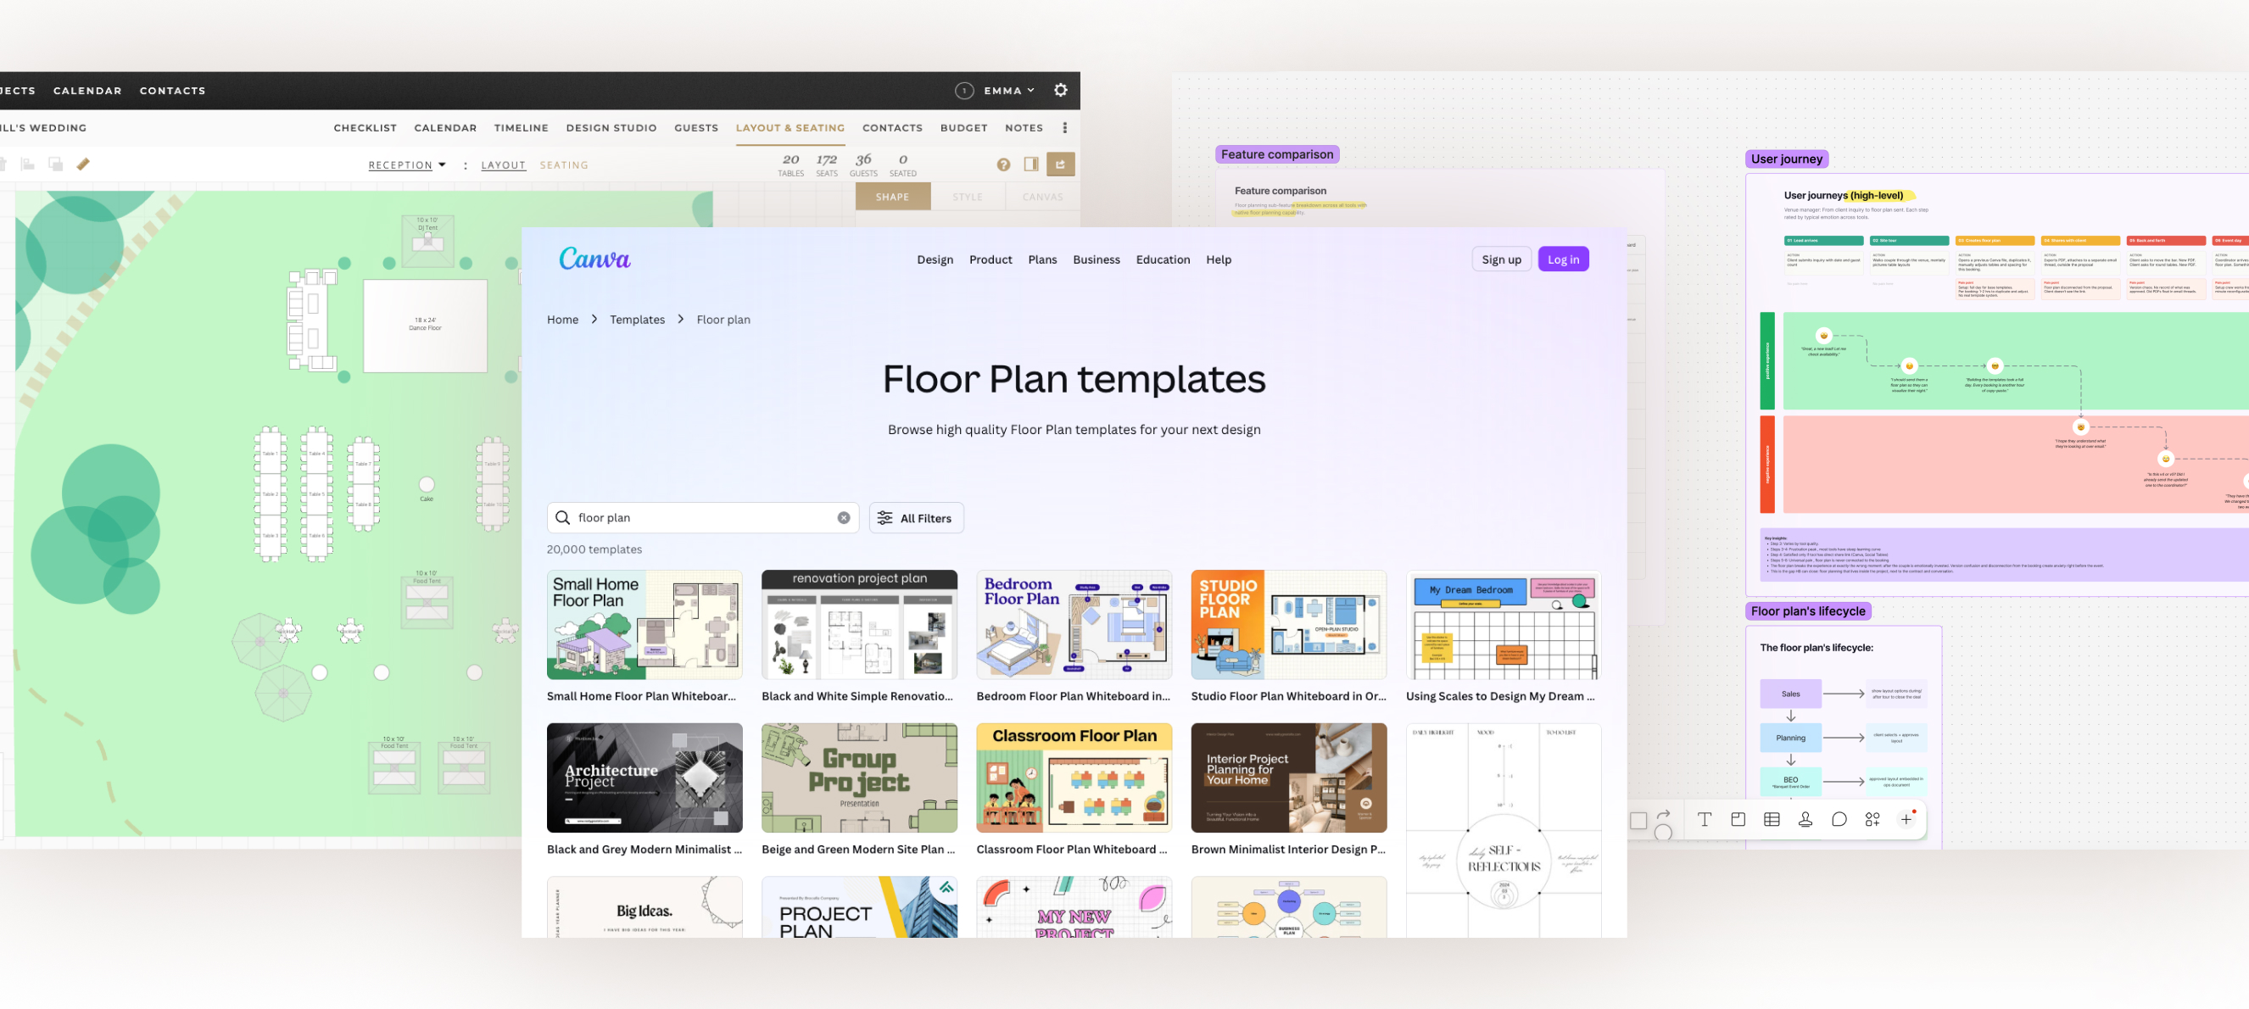The image size is (2249, 1009).
Task: Open Canva Education menu
Action: coord(1163,259)
